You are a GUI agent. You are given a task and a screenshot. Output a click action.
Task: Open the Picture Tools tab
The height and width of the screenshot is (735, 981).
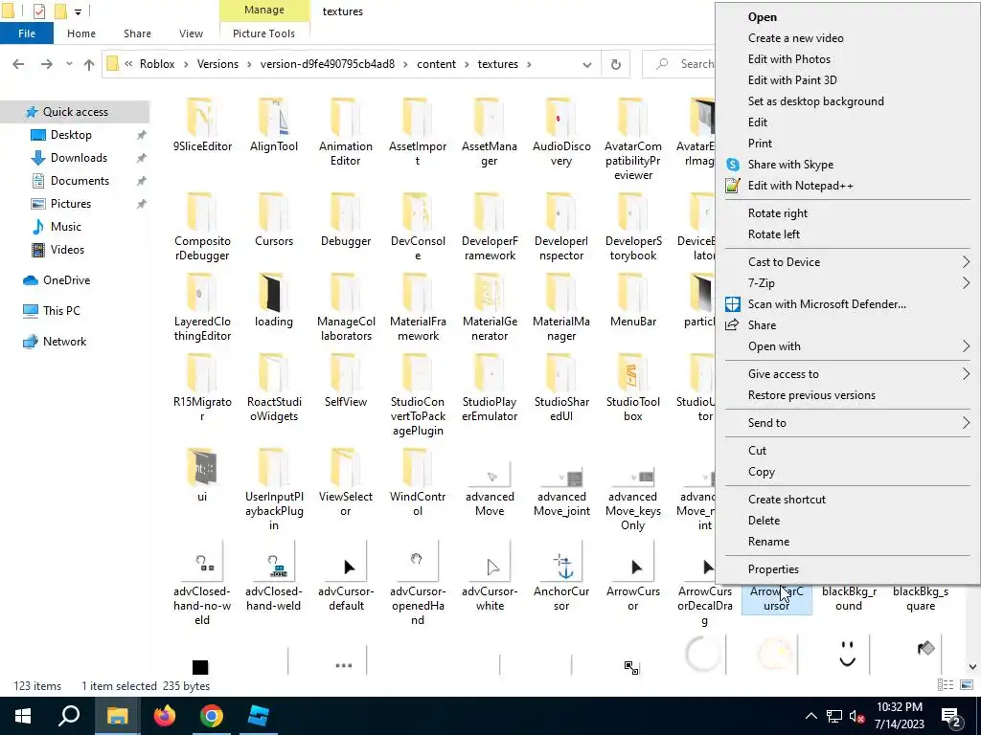[263, 33]
